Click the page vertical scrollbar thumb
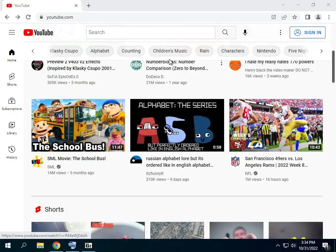Viewport: 336px width, 252px height. (333, 67)
